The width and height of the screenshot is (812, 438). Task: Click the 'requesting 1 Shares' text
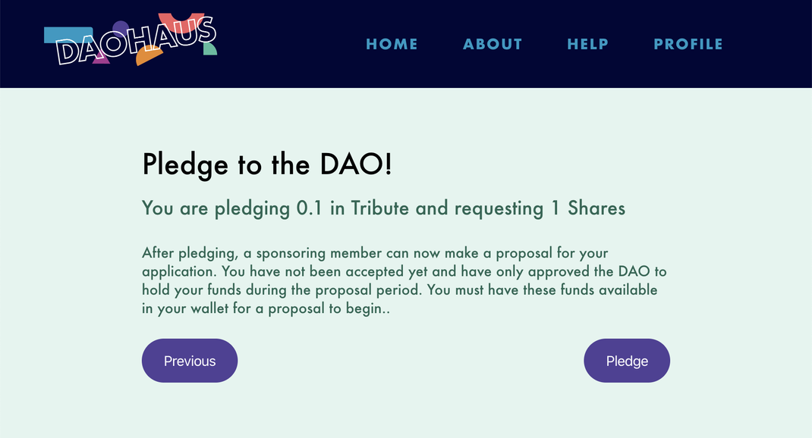click(540, 208)
